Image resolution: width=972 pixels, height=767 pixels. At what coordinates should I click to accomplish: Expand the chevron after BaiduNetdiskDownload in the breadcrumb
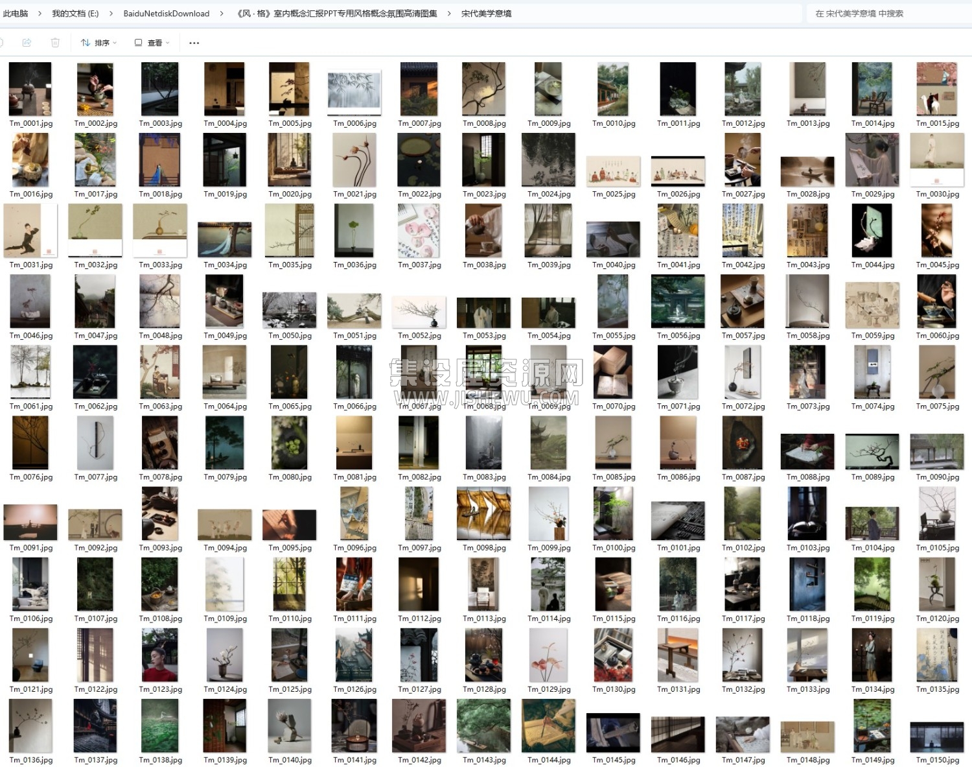(222, 14)
